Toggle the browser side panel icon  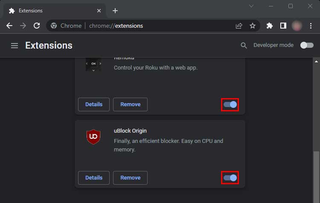283,26
